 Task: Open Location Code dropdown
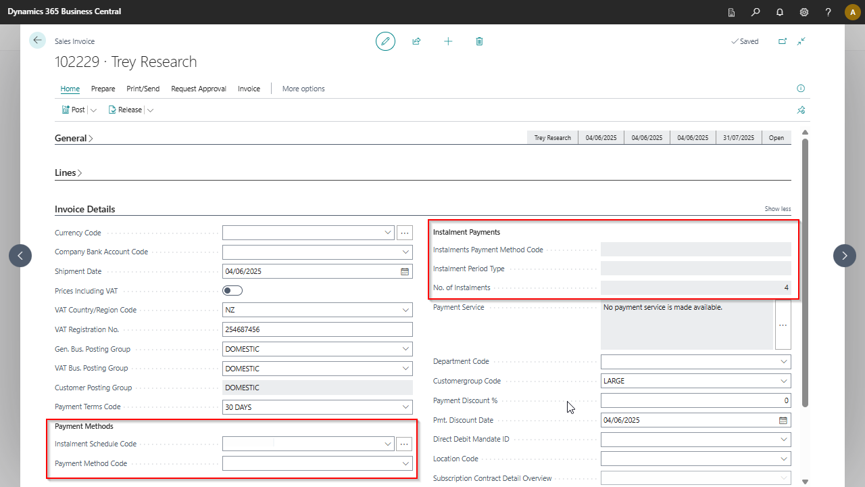784,459
